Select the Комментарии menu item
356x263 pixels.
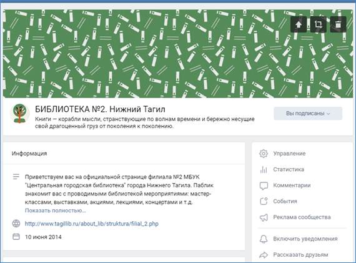pos(292,186)
